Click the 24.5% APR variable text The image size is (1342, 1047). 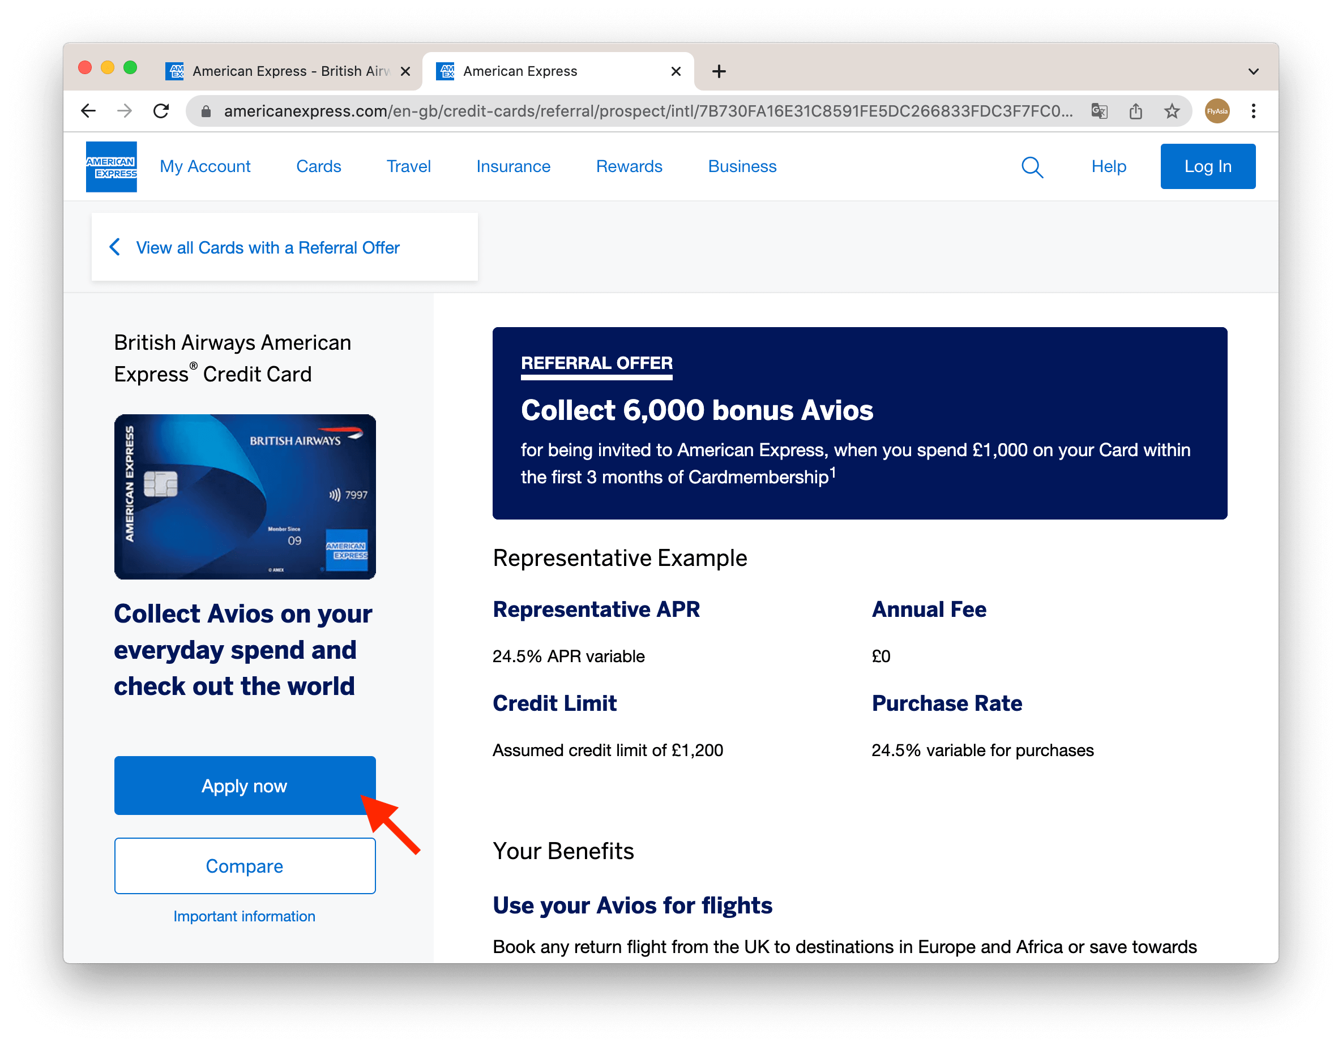[569, 656]
